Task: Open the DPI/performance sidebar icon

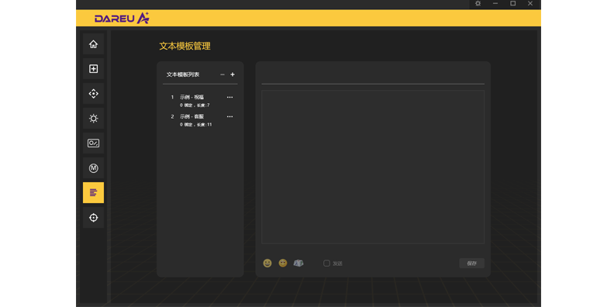Action: tap(93, 143)
